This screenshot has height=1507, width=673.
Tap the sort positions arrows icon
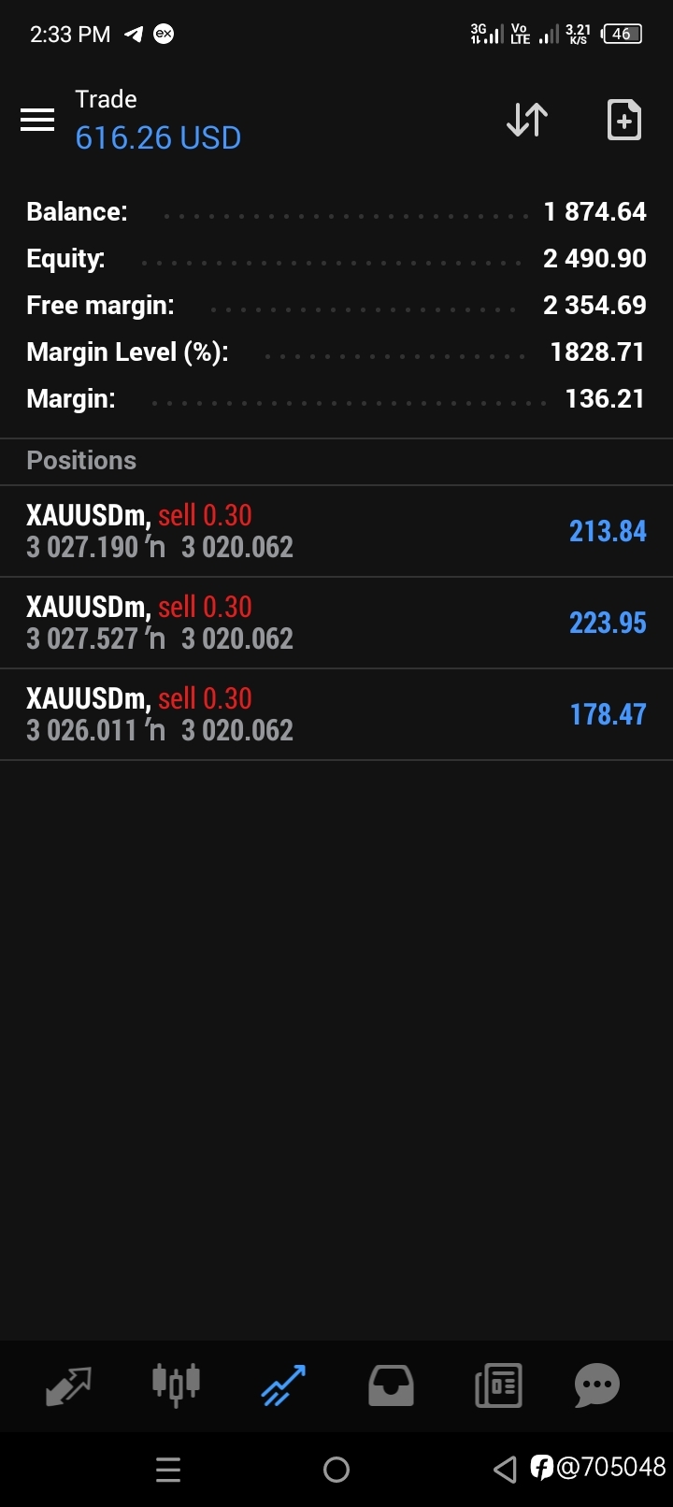(527, 120)
